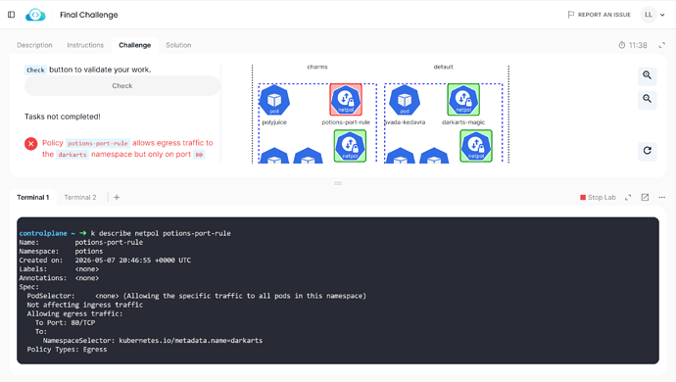Click the 'Created on' timestamp line
This screenshot has width=676, height=382.
tap(105, 261)
